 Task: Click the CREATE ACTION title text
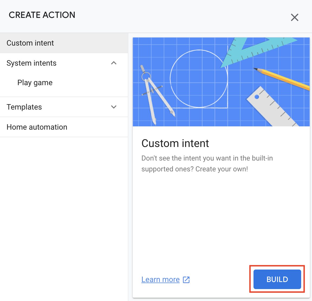(x=42, y=15)
